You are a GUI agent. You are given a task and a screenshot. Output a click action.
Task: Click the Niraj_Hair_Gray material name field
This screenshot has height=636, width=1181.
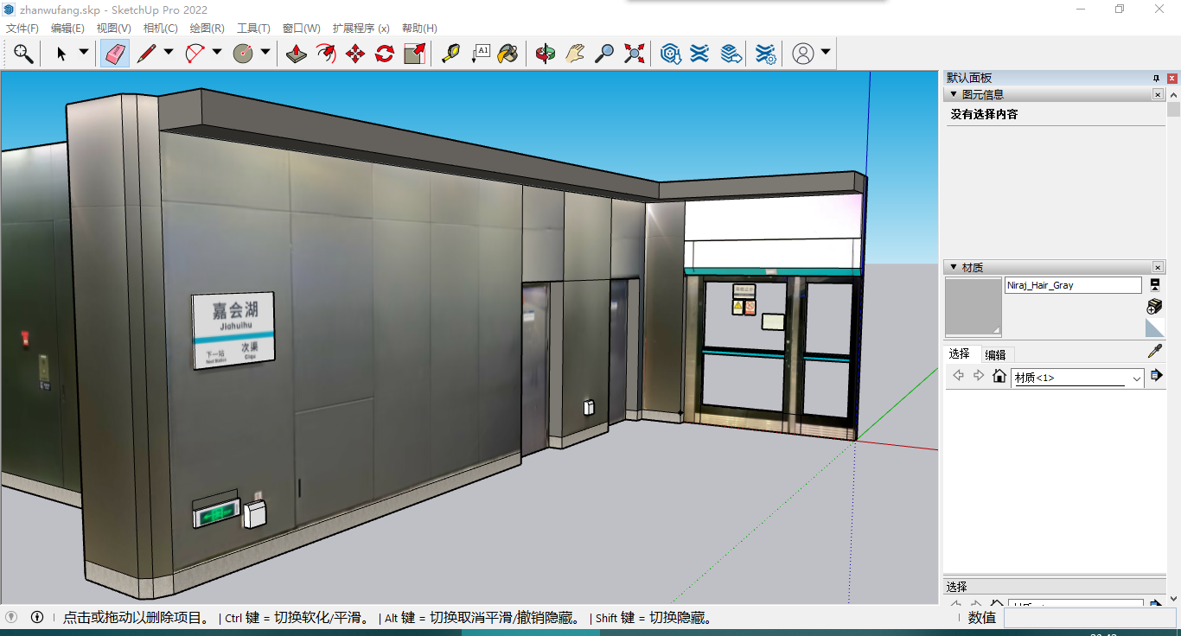[1073, 285]
